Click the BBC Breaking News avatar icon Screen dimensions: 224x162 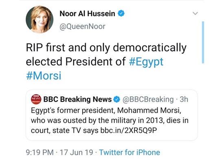(36, 99)
